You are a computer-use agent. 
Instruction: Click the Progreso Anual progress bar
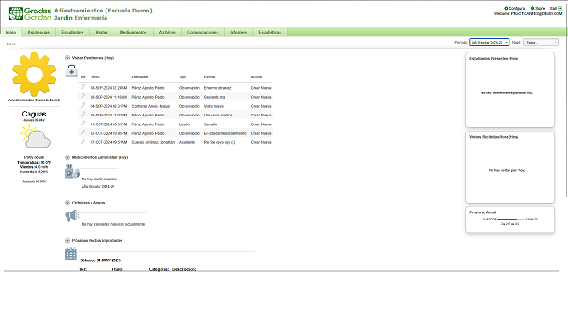tap(510, 220)
